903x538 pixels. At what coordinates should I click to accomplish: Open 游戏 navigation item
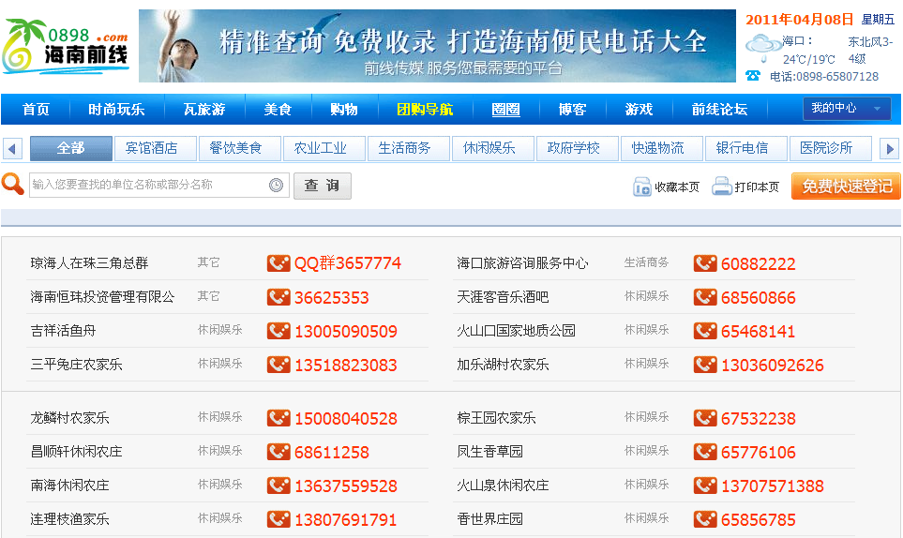coord(639,110)
